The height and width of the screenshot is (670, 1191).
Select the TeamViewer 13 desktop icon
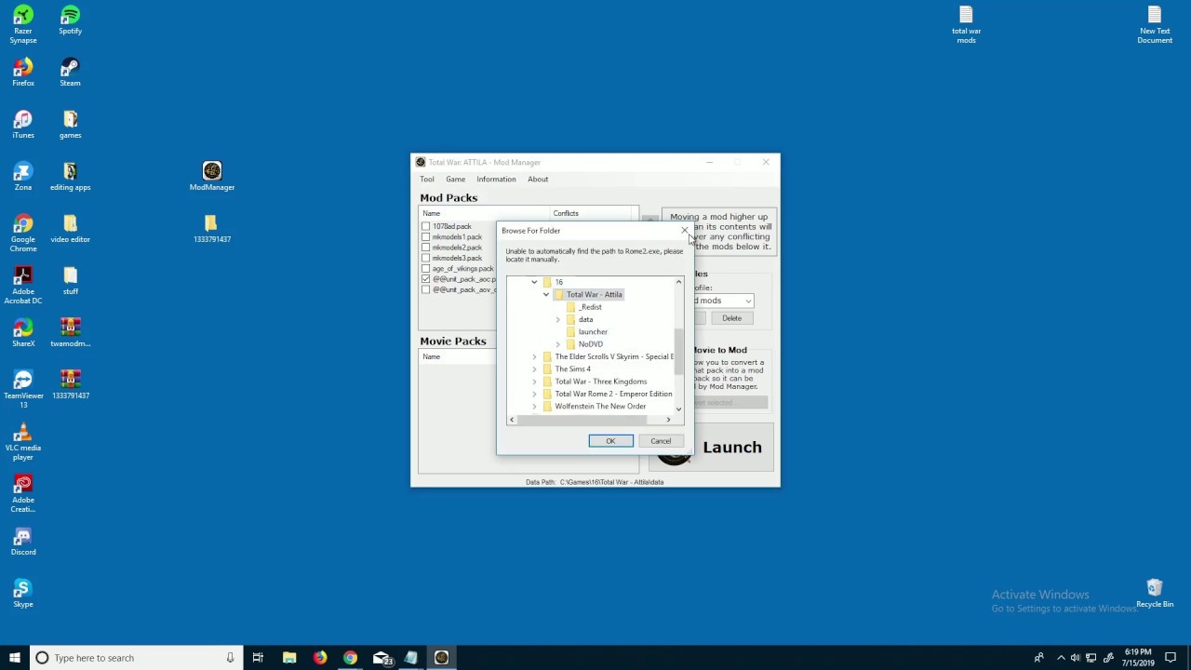(23, 389)
